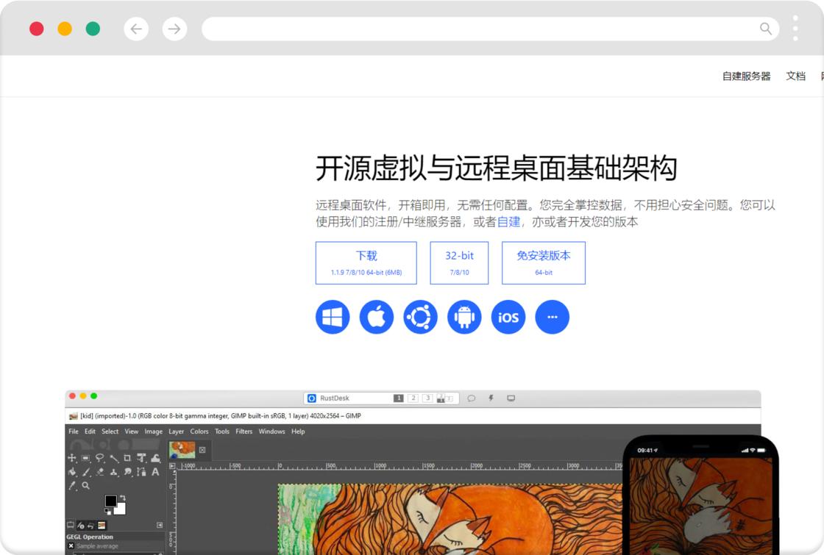Select the Text tool

pyautogui.click(x=155, y=472)
